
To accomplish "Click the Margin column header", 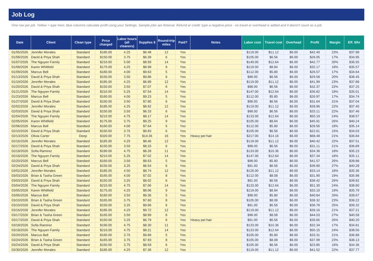I will coord(335,42).
